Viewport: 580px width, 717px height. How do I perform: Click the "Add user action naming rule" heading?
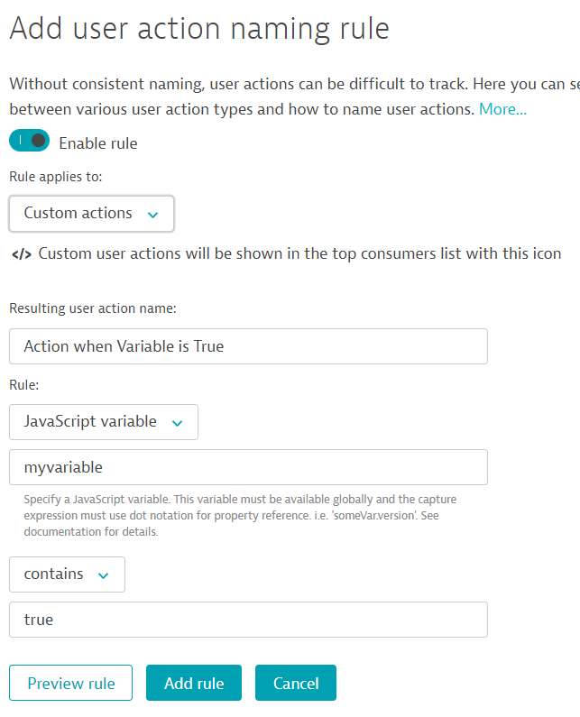click(x=199, y=28)
